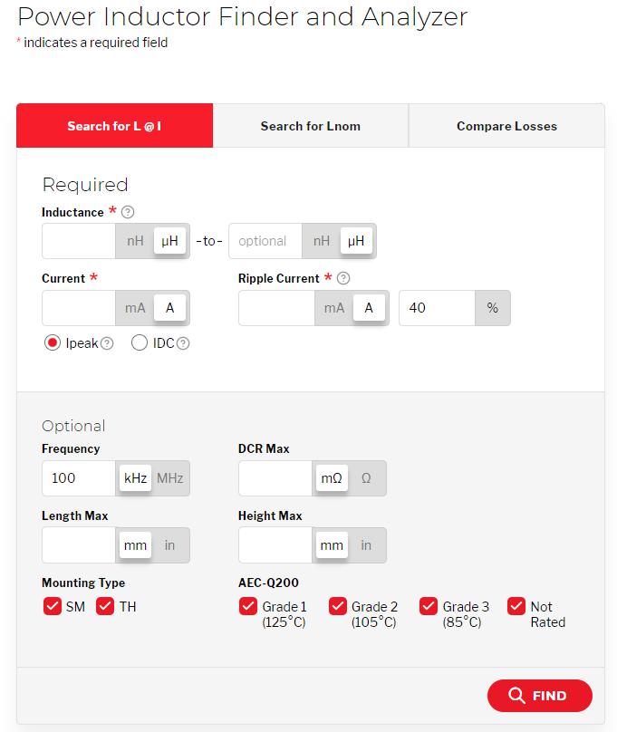
Task: Select the Ipeak radio button
Action: point(53,343)
